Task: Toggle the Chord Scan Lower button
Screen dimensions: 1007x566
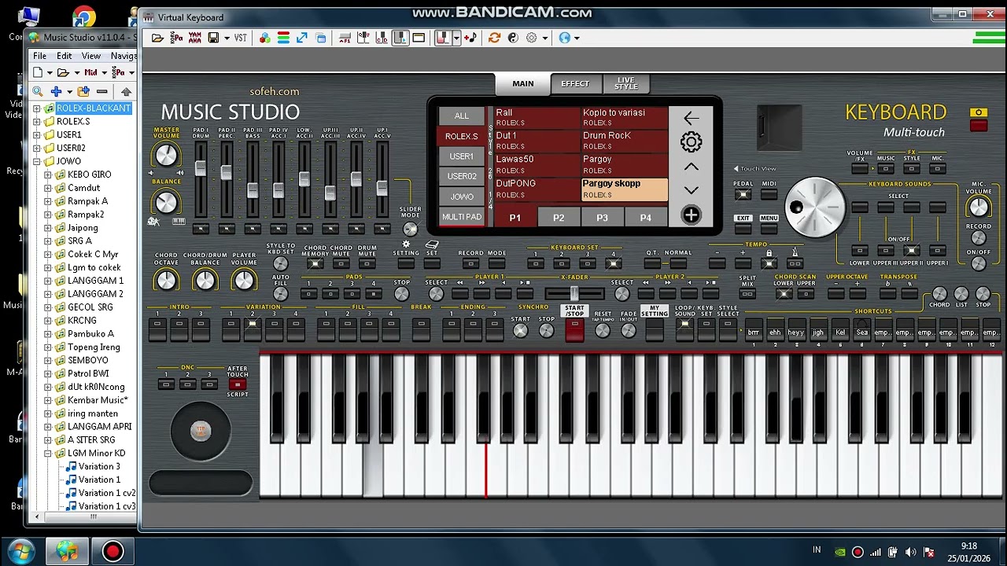Action: point(784,294)
